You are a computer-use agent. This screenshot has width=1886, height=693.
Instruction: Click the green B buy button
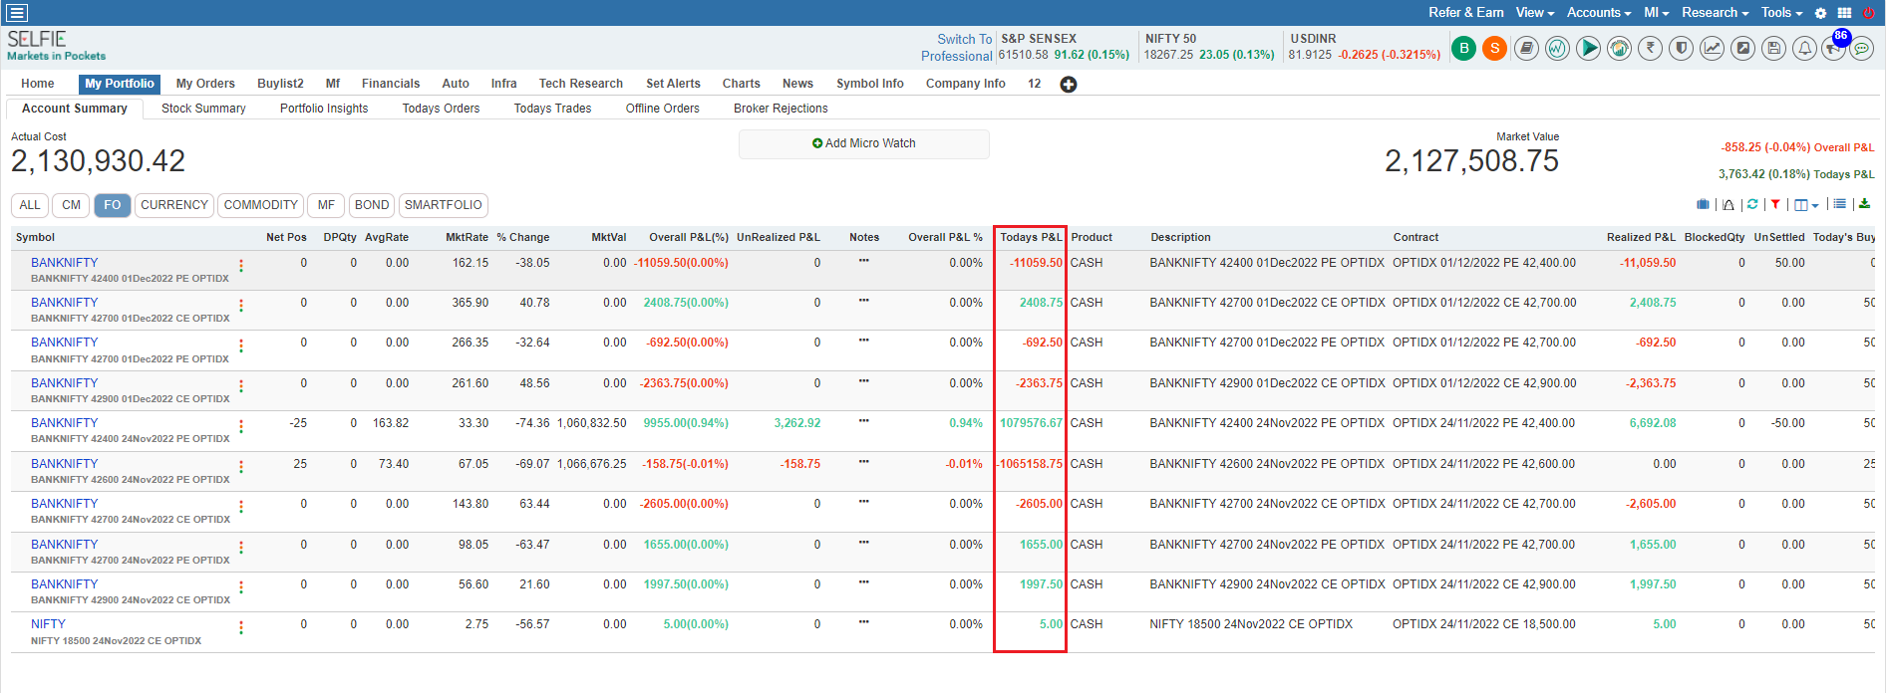tap(1463, 48)
